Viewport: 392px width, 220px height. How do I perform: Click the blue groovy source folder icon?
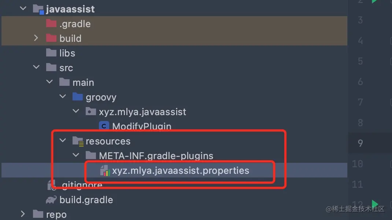pyautogui.click(x=78, y=96)
